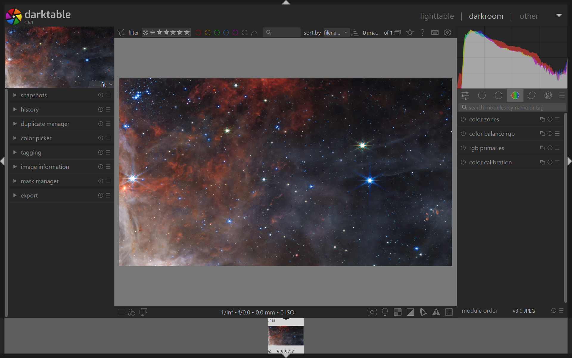
Task: Show the guides grid overlay icon
Action: point(449,312)
